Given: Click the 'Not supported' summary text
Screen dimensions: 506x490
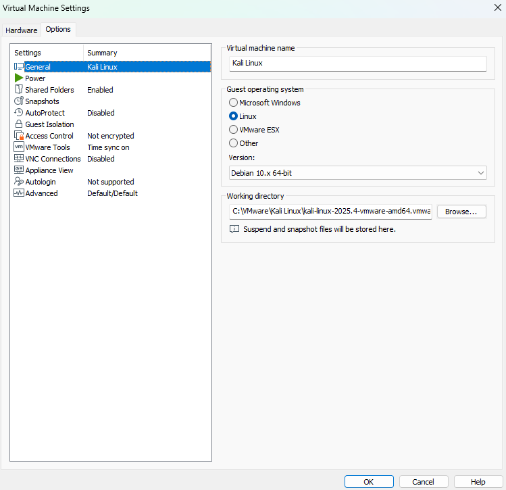Looking at the screenshot, I should pyautogui.click(x=111, y=182).
